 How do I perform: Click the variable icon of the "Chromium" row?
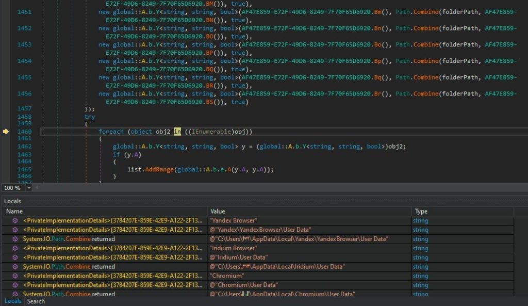(x=15, y=276)
